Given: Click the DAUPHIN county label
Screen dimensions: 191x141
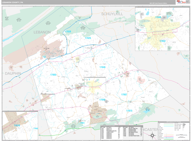Looking at the screenshot, I should tap(13, 73).
